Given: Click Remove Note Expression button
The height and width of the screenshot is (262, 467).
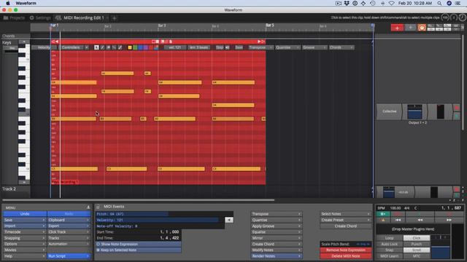Looking at the screenshot, I should pyautogui.click(x=345, y=250).
